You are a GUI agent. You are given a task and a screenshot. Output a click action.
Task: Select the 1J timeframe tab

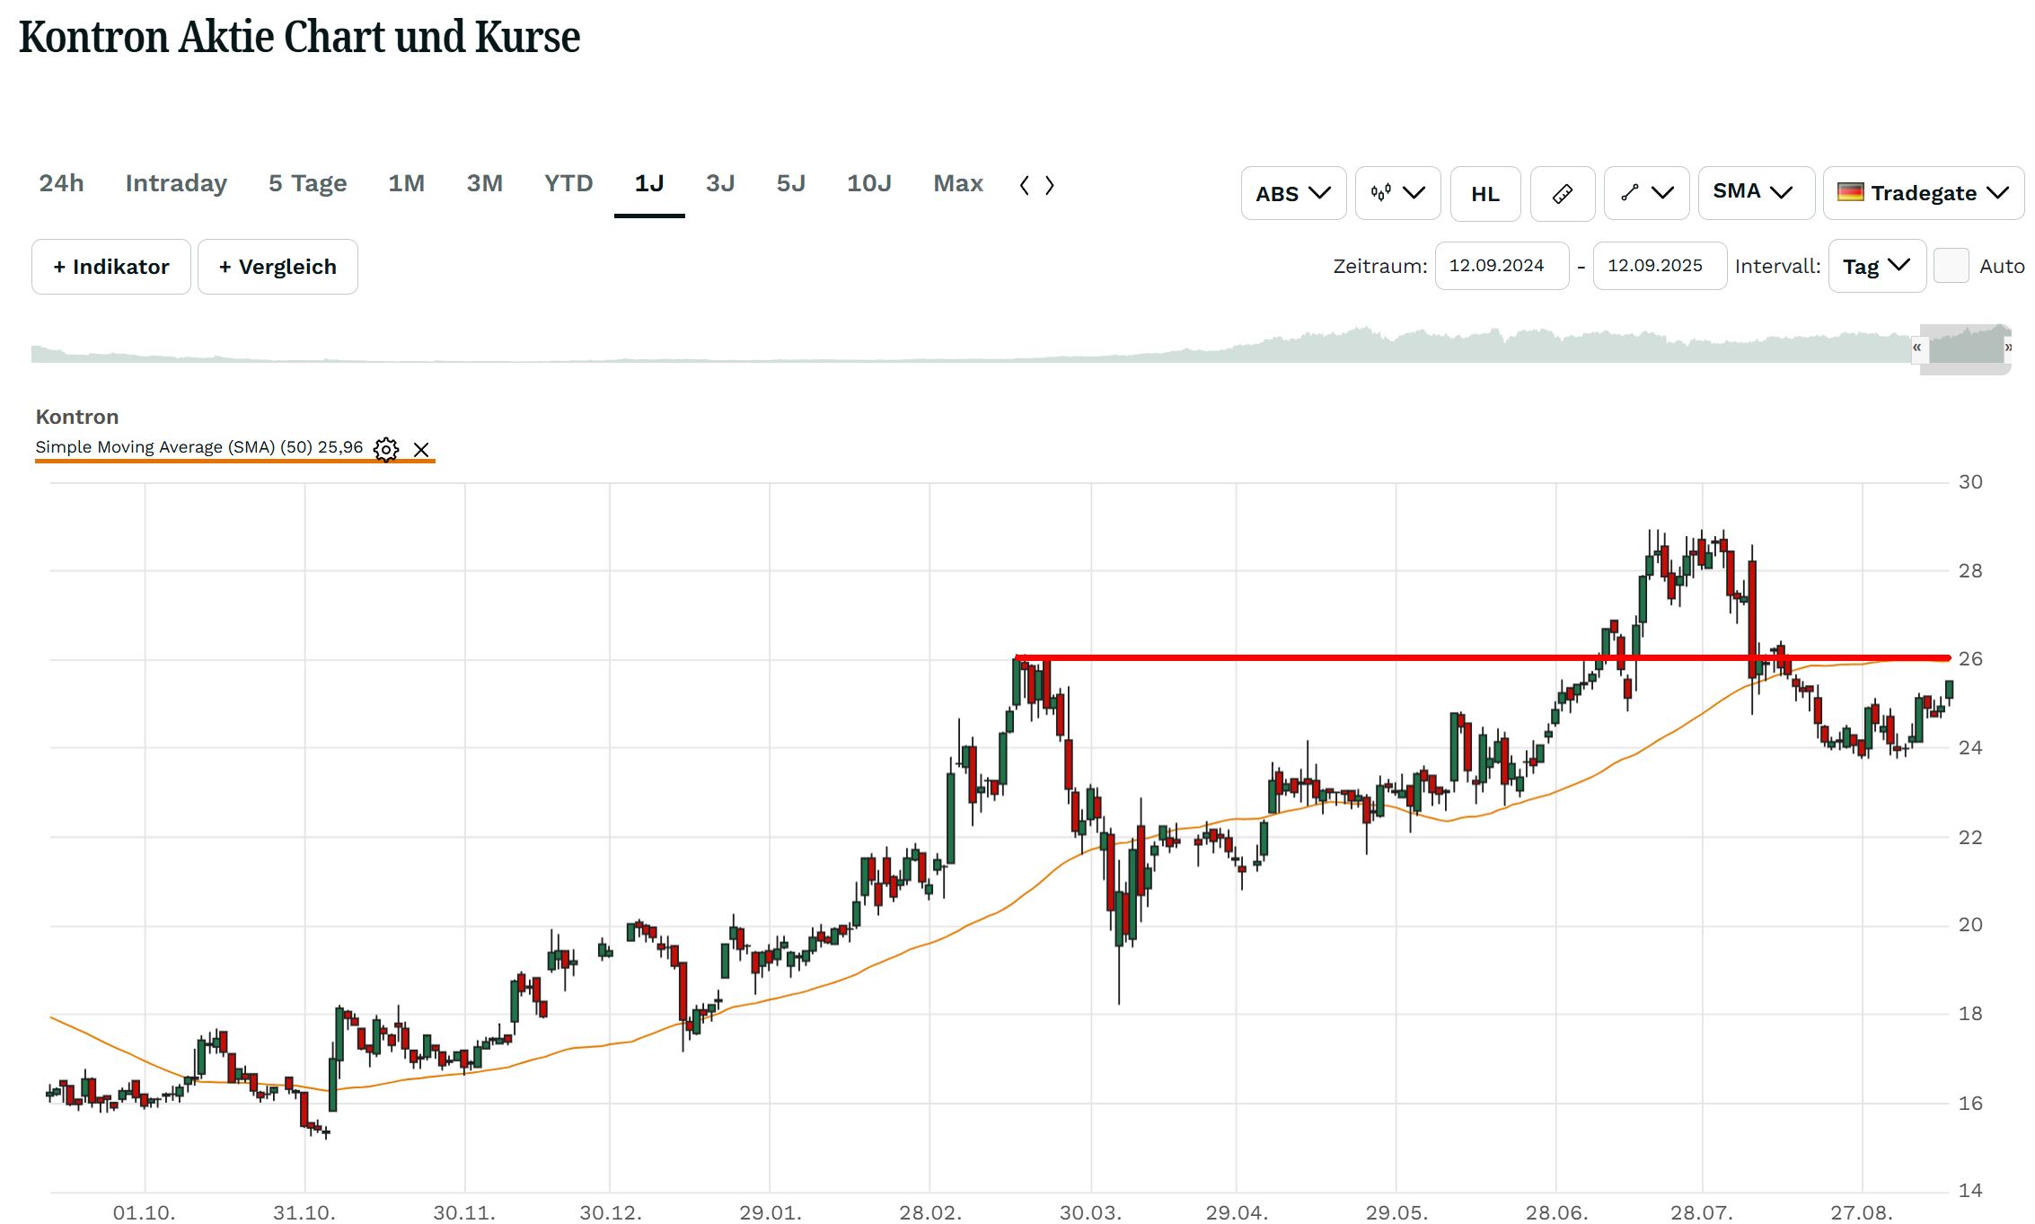point(649,183)
